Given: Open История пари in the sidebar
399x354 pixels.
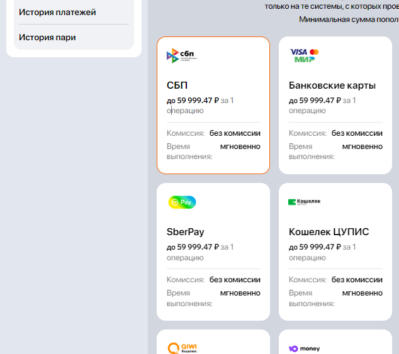Looking at the screenshot, I should pos(47,37).
